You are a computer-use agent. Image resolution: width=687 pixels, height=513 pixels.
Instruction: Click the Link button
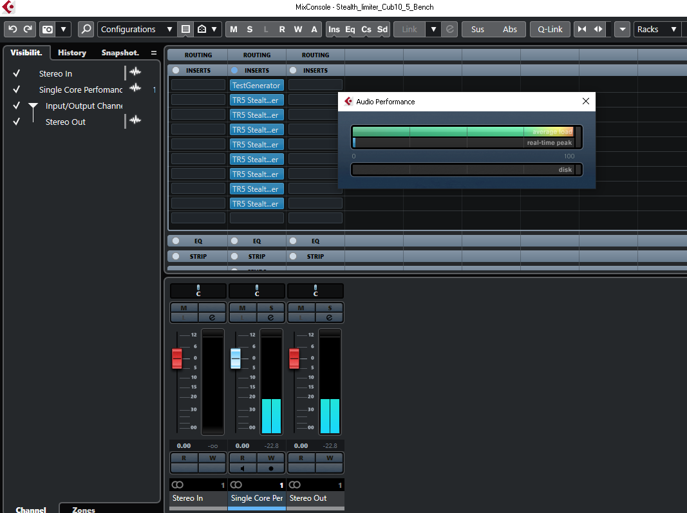(409, 30)
